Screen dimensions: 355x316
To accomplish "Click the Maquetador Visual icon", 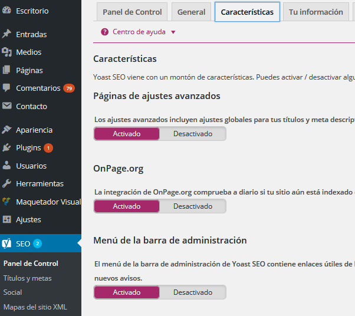I will (6, 201).
